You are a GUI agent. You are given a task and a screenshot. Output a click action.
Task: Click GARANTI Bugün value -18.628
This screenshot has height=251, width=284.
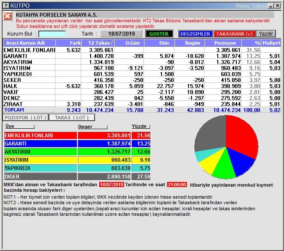[x=194, y=56]
